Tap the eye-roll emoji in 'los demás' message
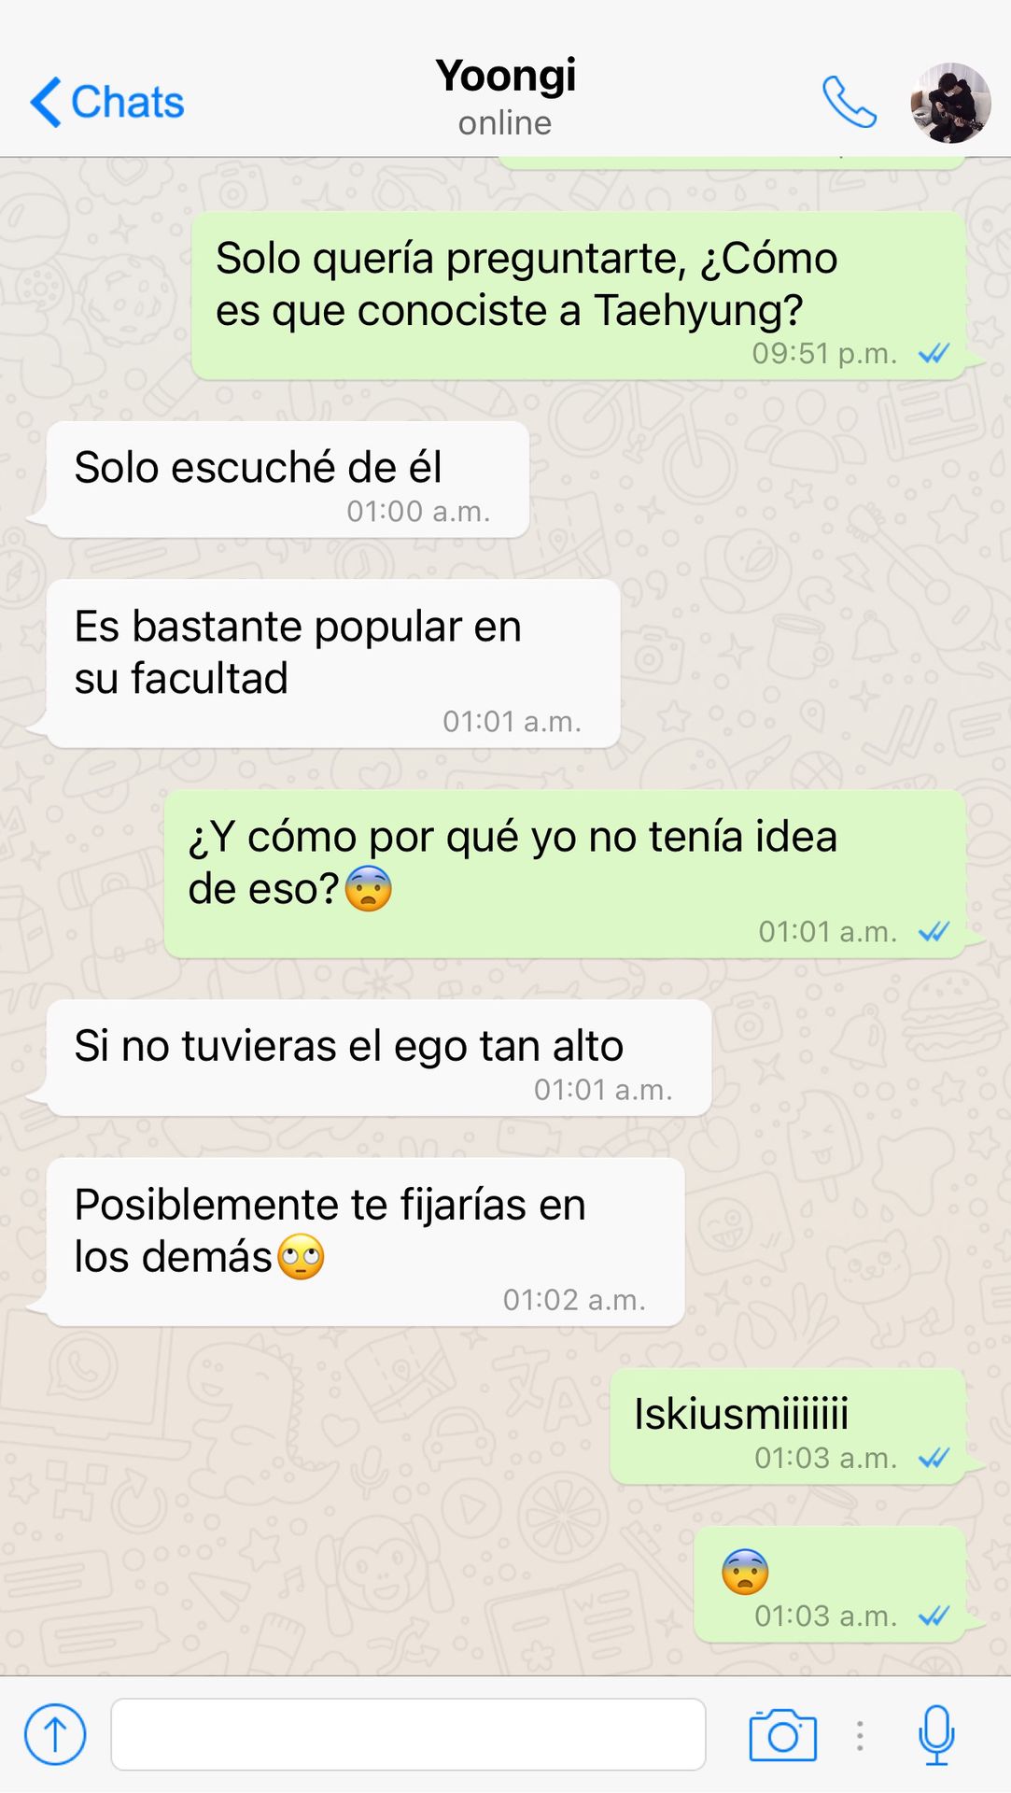Viewport: 1011px width, 1793px height. pyautogui.click(x=301, y=1256)
